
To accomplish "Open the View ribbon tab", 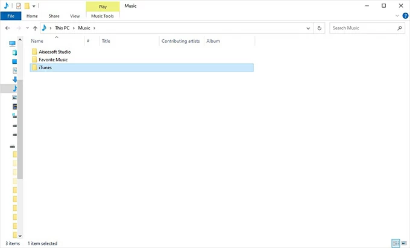I will (x=75, y=16).
